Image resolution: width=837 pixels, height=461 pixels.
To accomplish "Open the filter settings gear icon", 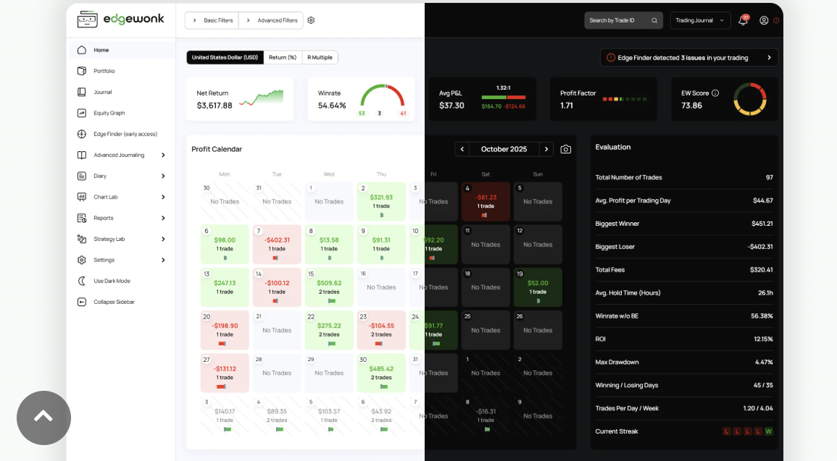I will click(x=311, y=20).
